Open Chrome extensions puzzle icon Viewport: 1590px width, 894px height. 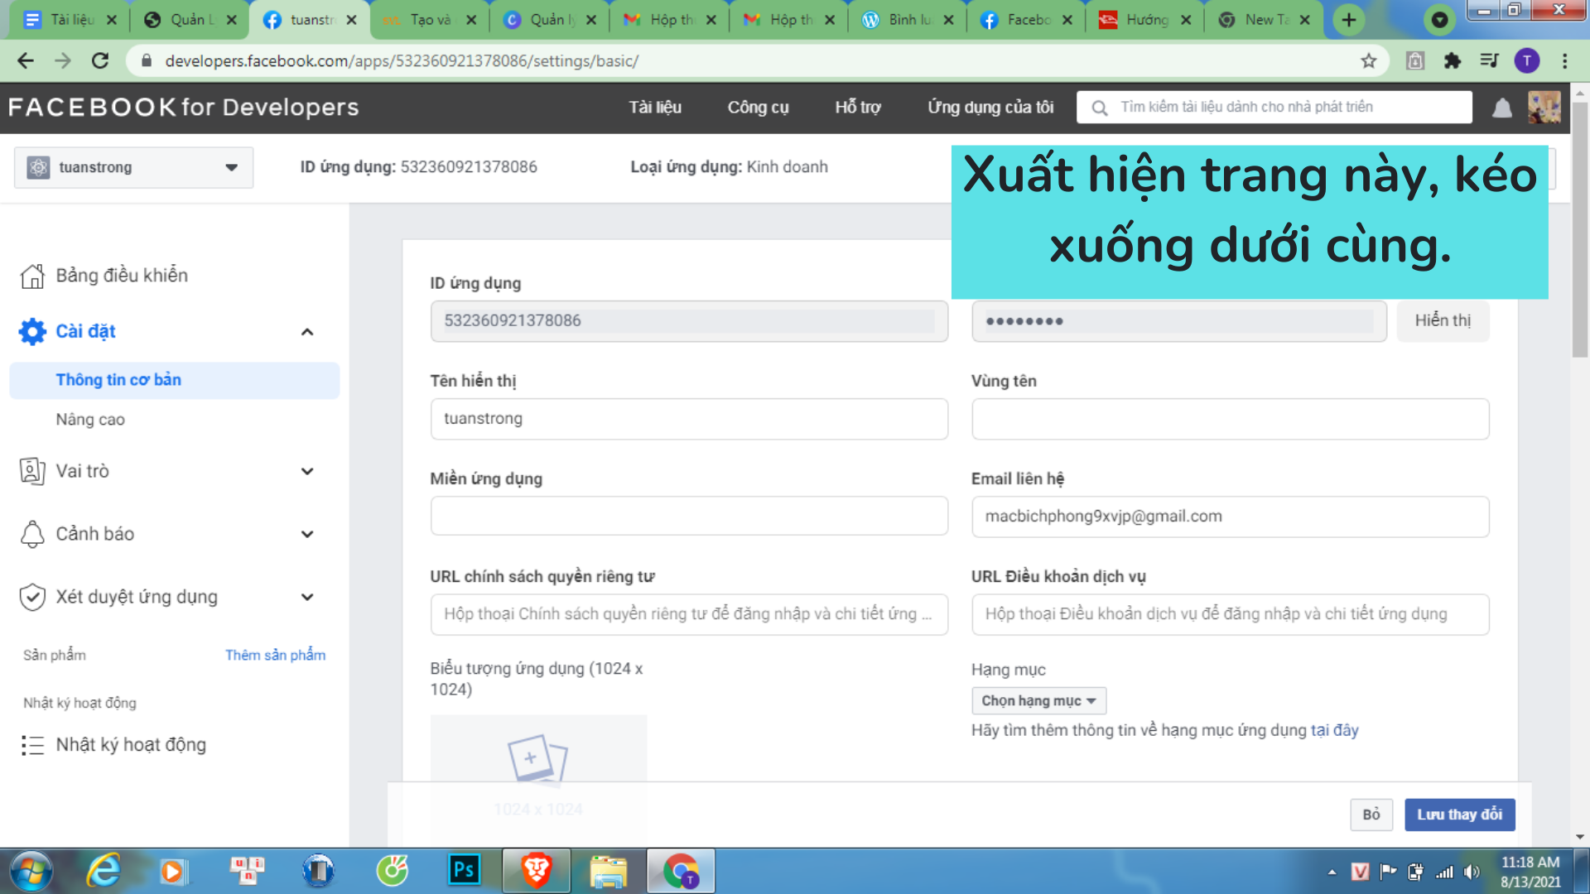(x=1452, y=60)
